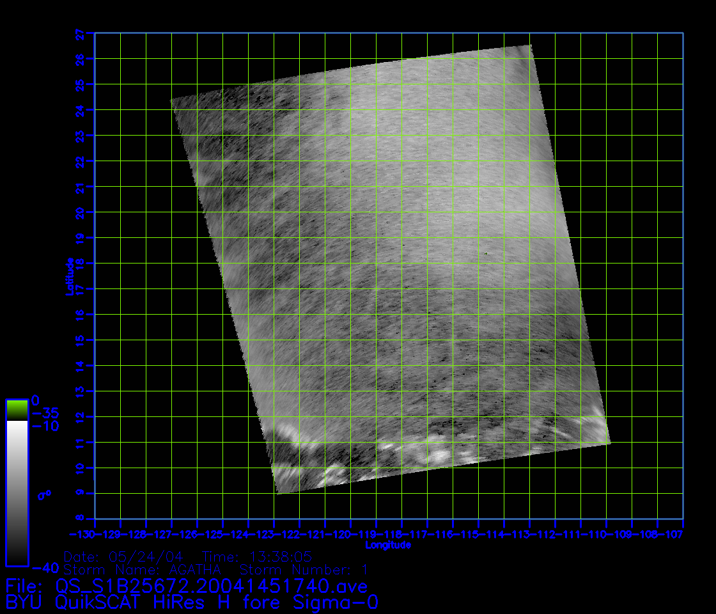Click the -130 longitude tick label

tap(82, 533)
